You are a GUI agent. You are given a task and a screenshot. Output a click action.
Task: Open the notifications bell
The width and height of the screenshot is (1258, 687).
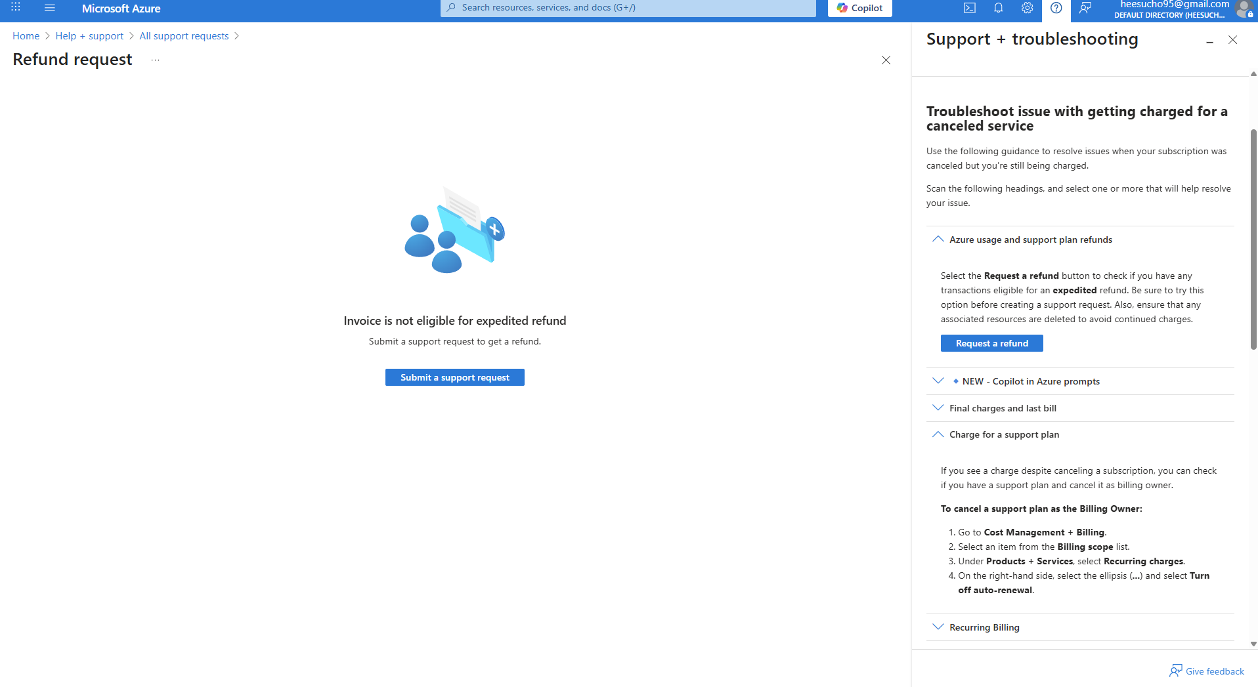pyautogui.click(x=998, y=8)
